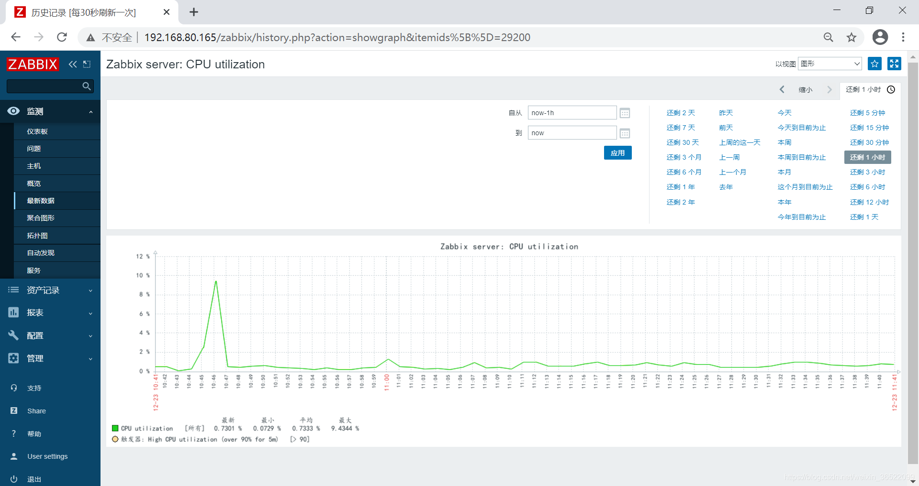Select 还剩 3 小时 time range
The image size is (919, 486).
tap(867, 172)
